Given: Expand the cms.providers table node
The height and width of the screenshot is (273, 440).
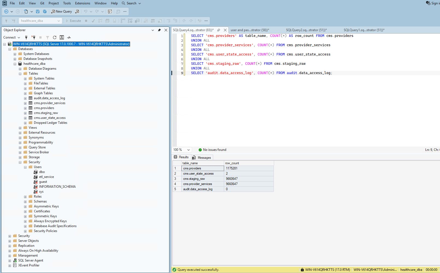Looking at the screenshot, I should point(25,108).
